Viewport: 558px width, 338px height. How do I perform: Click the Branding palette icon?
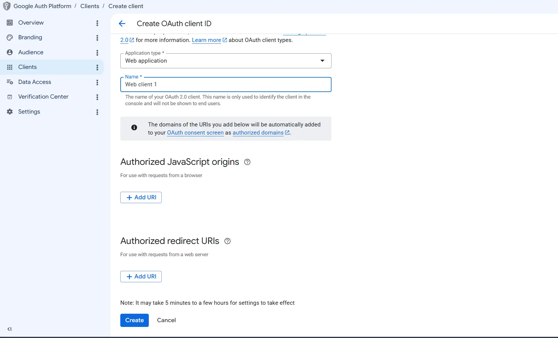pos(10,37)
